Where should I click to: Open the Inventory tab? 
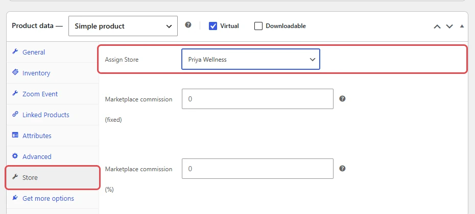(53, 73)
